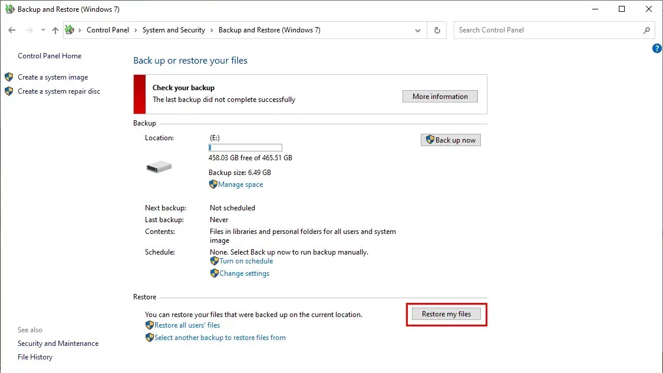Click the Refresh icon in the address bar
Image resolution: width=663 pixels, height=373 pixels.
437,30
